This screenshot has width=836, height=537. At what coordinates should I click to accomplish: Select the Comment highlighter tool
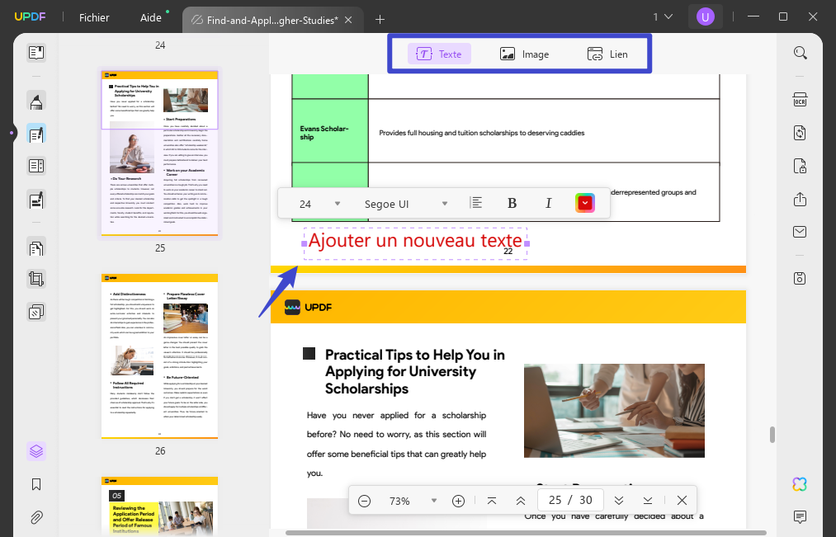[36, 100]
